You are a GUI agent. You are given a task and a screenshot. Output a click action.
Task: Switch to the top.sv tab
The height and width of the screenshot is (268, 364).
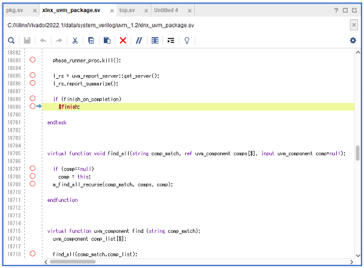(x=127, y=10)
